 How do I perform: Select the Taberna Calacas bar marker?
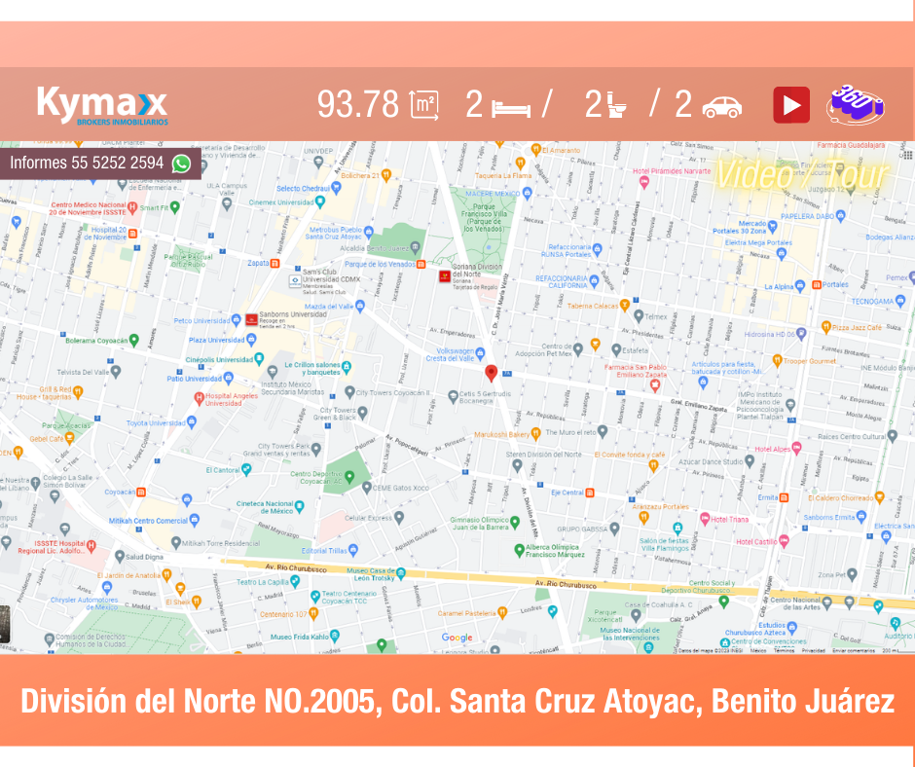tap(624, 304)
